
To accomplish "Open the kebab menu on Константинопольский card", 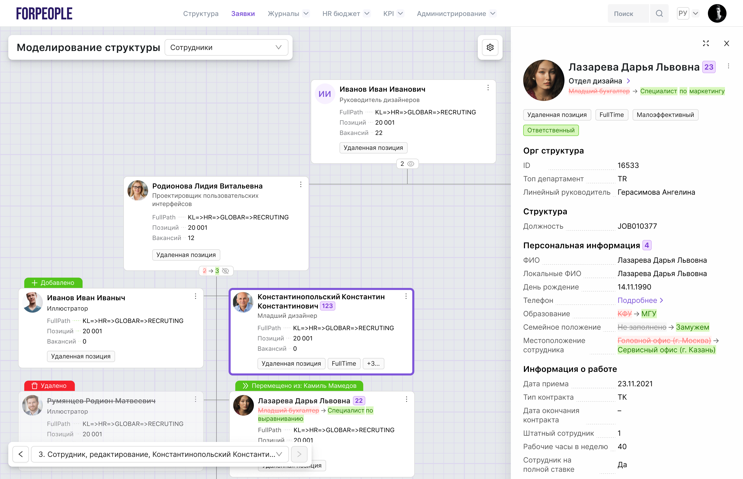I will (406, 296).
